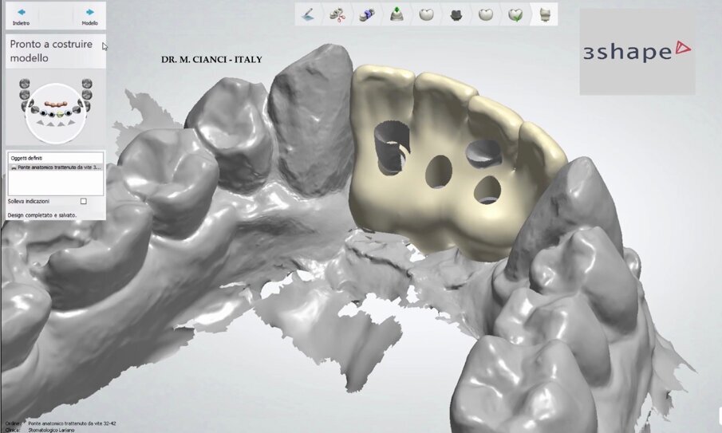Click the large left screw access hole
722x433 pixels.
click(392, 148)
